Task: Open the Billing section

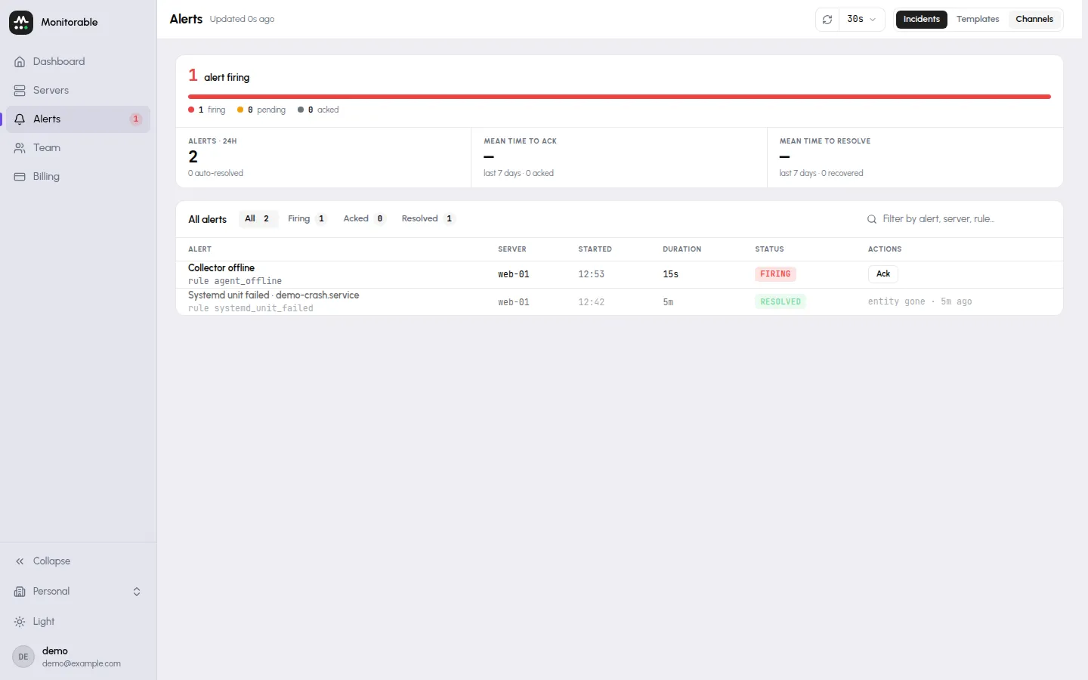Action: coord(78,177)
